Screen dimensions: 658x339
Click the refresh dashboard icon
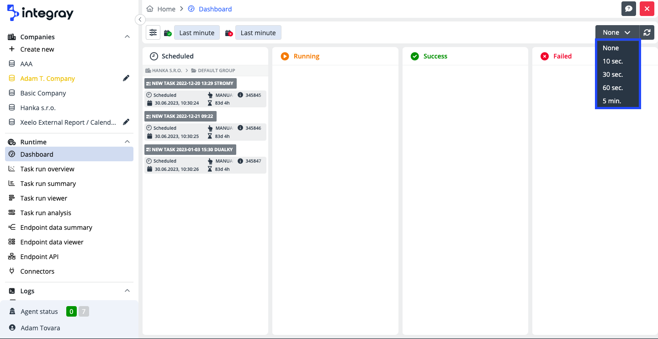click(x=647, y=32)
